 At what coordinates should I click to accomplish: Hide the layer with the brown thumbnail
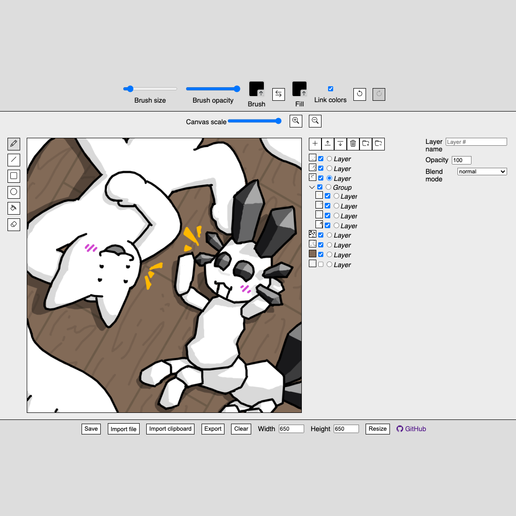(321, 254)
